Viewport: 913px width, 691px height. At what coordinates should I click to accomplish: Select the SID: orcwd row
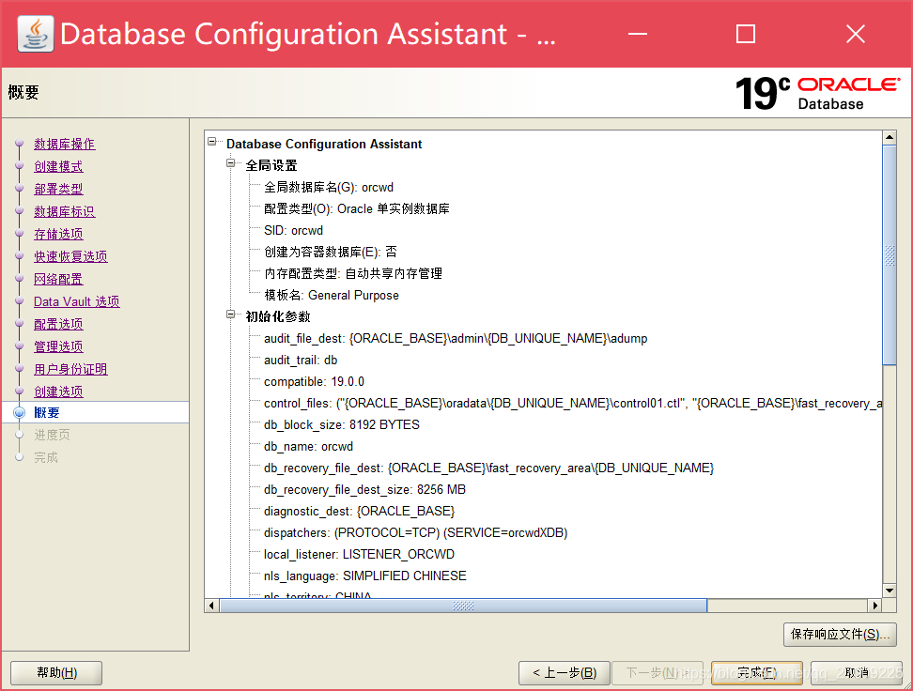pyautogui.click(x=293, y=231)
